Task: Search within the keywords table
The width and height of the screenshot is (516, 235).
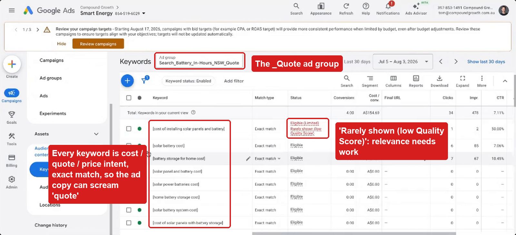Action: (347, 81)
